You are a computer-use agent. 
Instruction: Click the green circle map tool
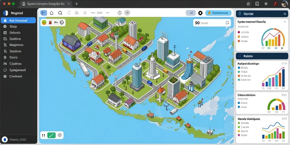click(x=44, y=23)
